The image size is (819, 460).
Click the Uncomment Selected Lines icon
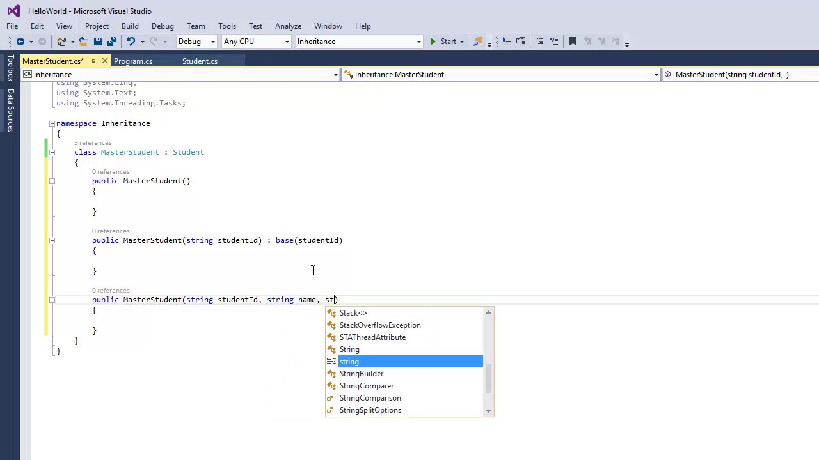[554, 42]
